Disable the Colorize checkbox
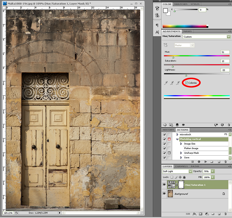The image size is (232, 218). (186, 83)
